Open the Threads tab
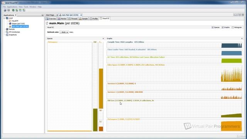Image resolution: width=247 pixels, height=139 pixels. 73,19
